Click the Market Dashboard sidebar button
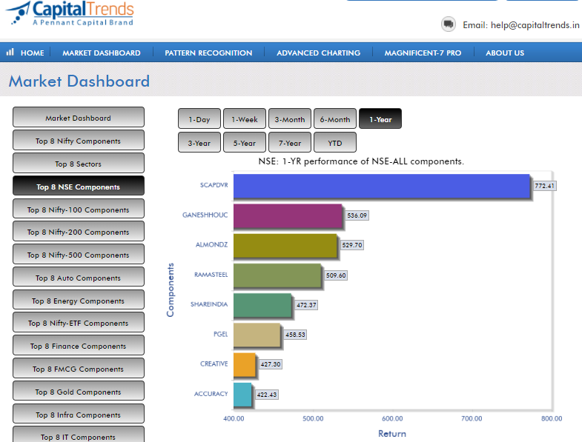582x442 pixels. (x=79, y=118)
